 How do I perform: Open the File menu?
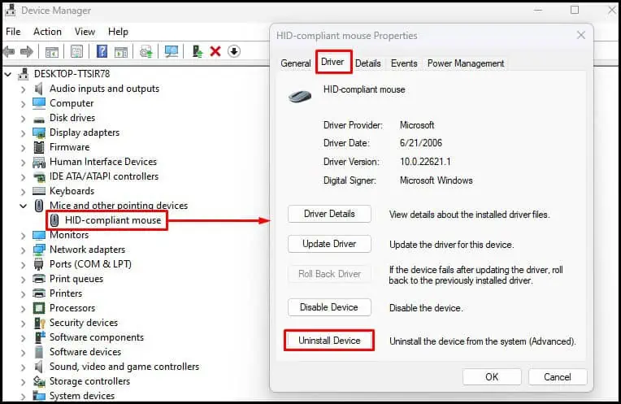click(x=13, y=32)
